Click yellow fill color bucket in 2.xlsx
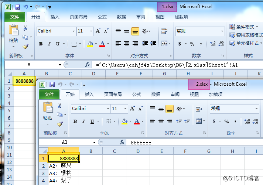The image size is (263, 185). (124, 121)
